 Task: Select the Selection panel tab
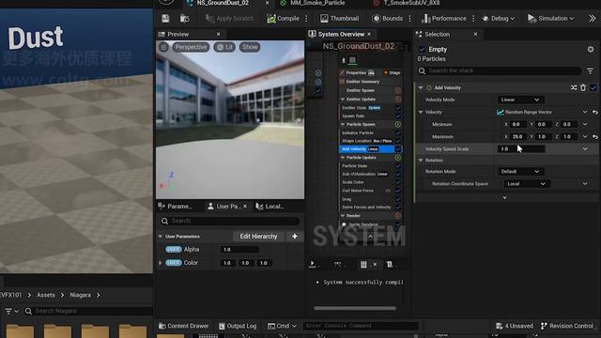(438, 34)
